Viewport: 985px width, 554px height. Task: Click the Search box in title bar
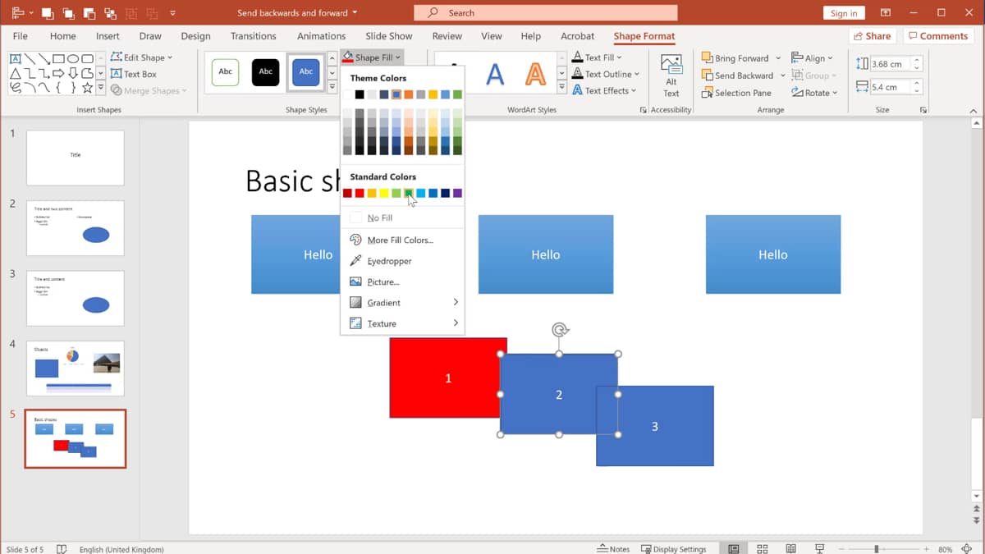pyautogui.click(x=546, y=12)
